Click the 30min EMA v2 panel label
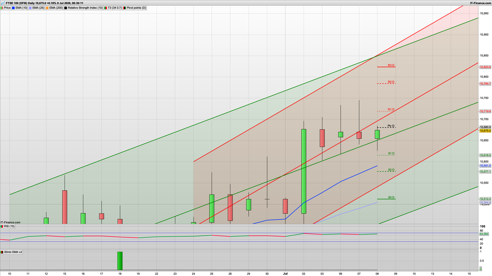This screenshot has height=276, width=492. [13, 252]
